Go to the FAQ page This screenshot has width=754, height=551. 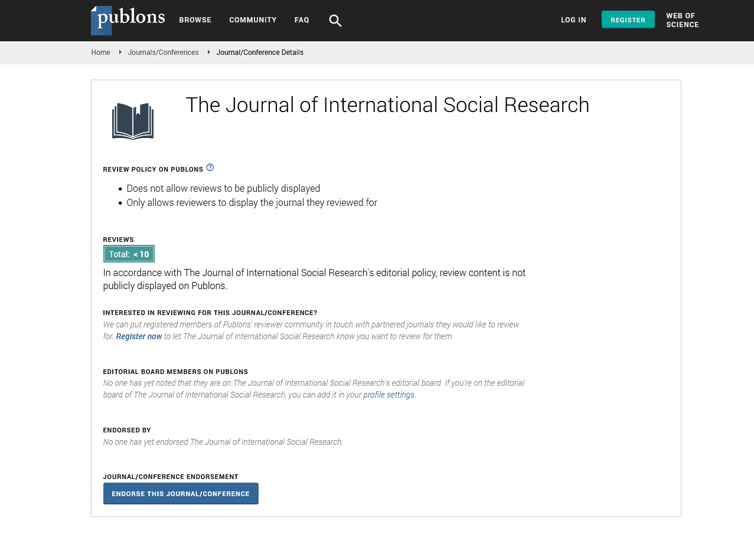click(302, 20)
